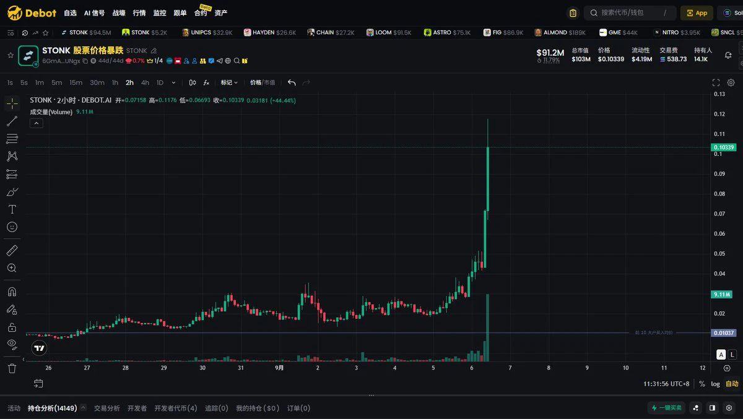Open the 行情 market menu
Viewport: 743px width, 419px height.
[139, 13]
